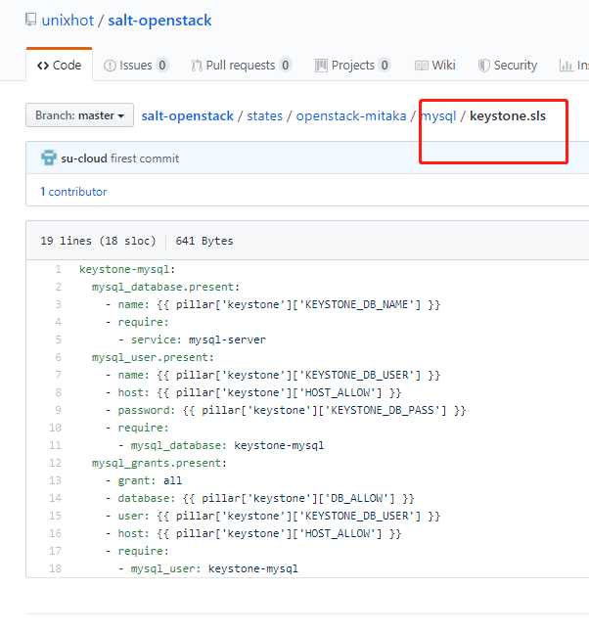The image size is (589, 633).
Task: Click the su-cloud avatar icon
Action: 49,158
